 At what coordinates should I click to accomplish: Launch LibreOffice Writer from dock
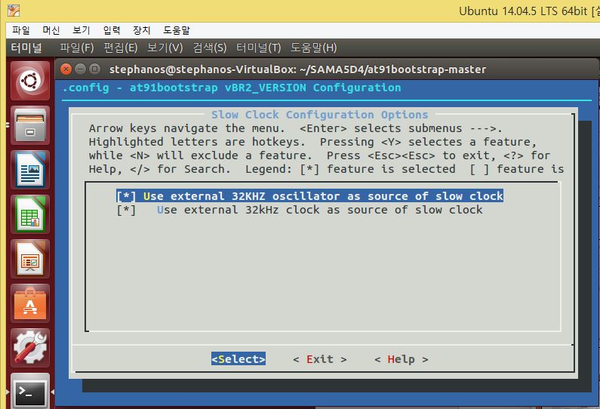coord(30,170)
